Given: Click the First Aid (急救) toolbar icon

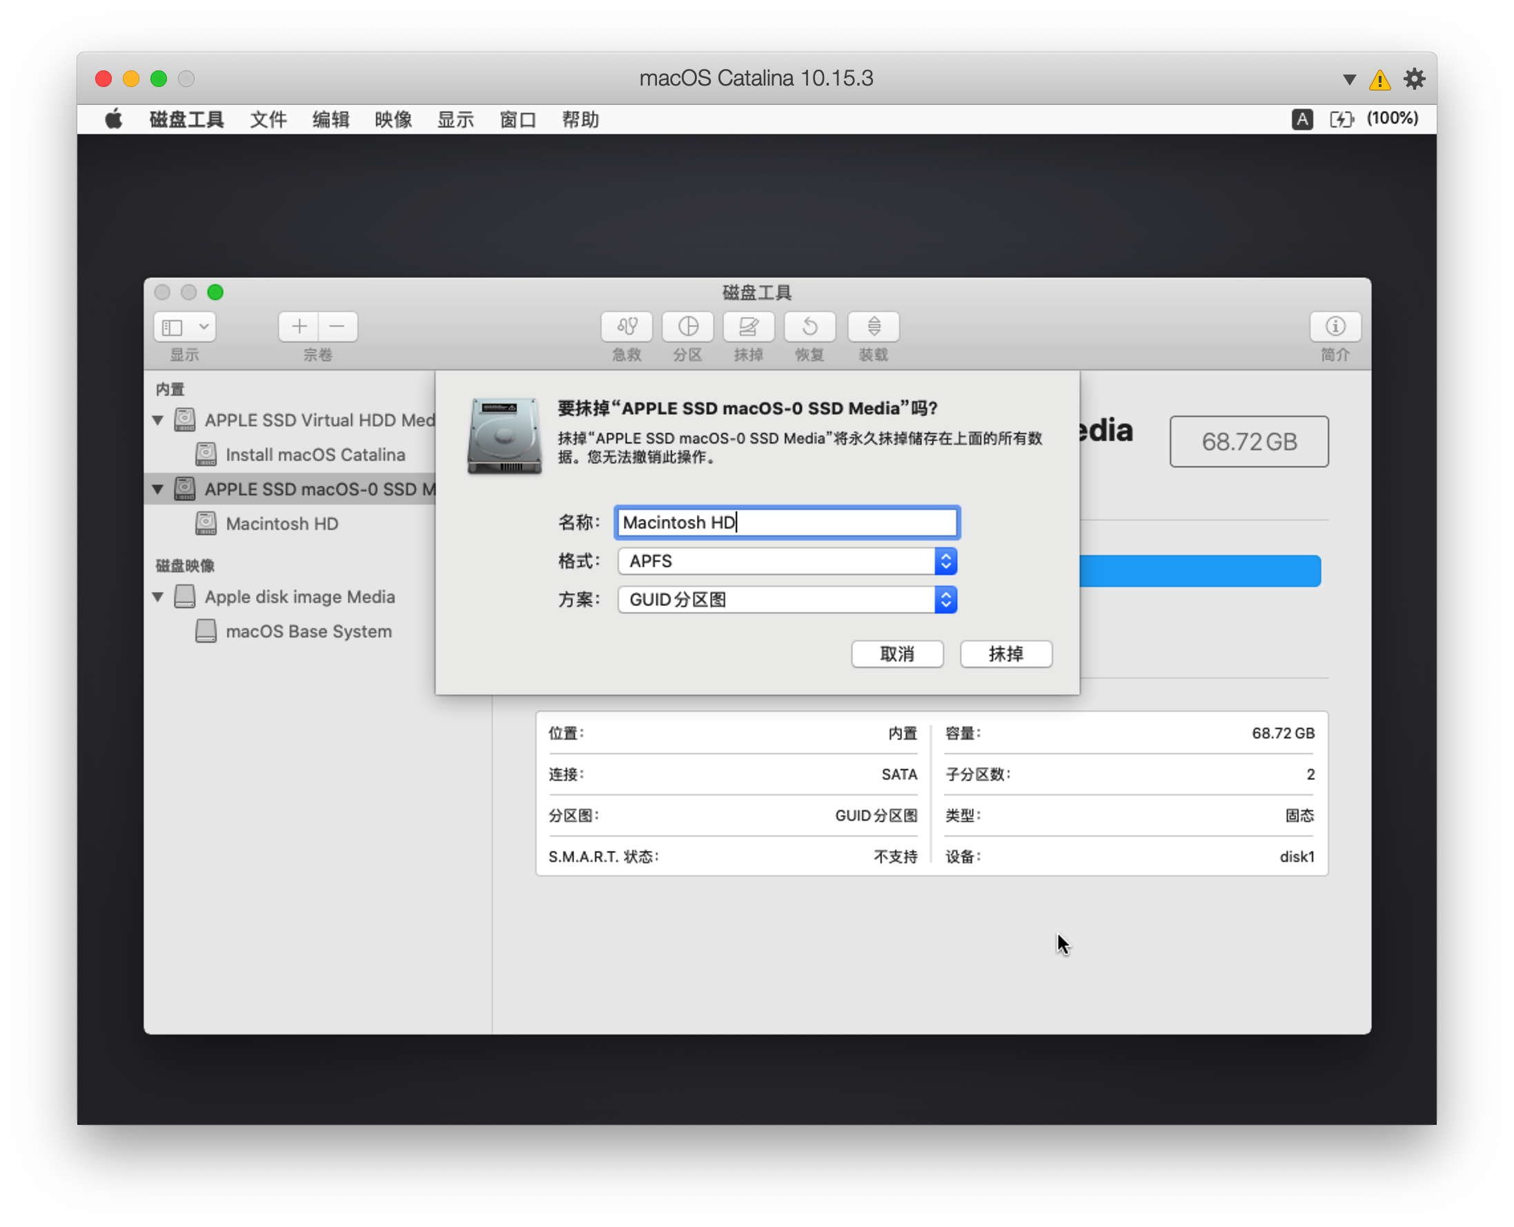Looking at the screenshot, I should coord(627,326).
